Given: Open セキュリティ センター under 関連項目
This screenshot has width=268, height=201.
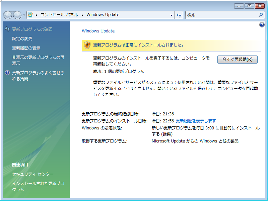Looking at the screenshot, I should pyautogui.click(x=32, y=174).
